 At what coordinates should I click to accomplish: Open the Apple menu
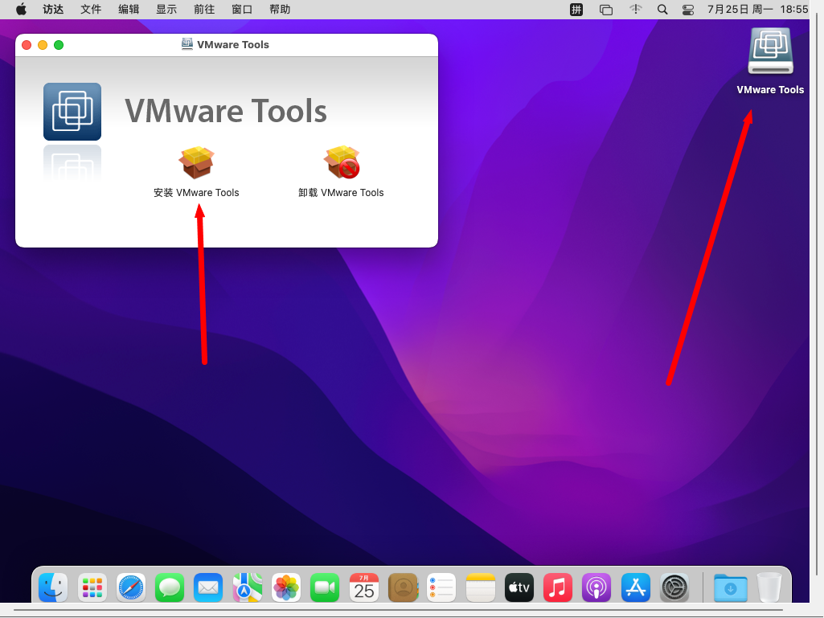click(x=21, y=9)
